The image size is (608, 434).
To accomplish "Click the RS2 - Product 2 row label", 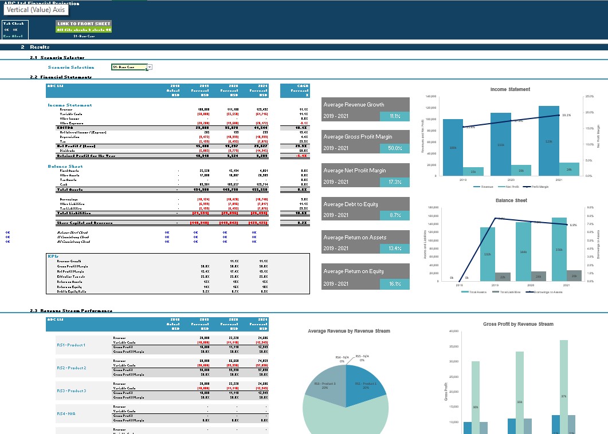I will pyautogui.click(x=70, y=368).
